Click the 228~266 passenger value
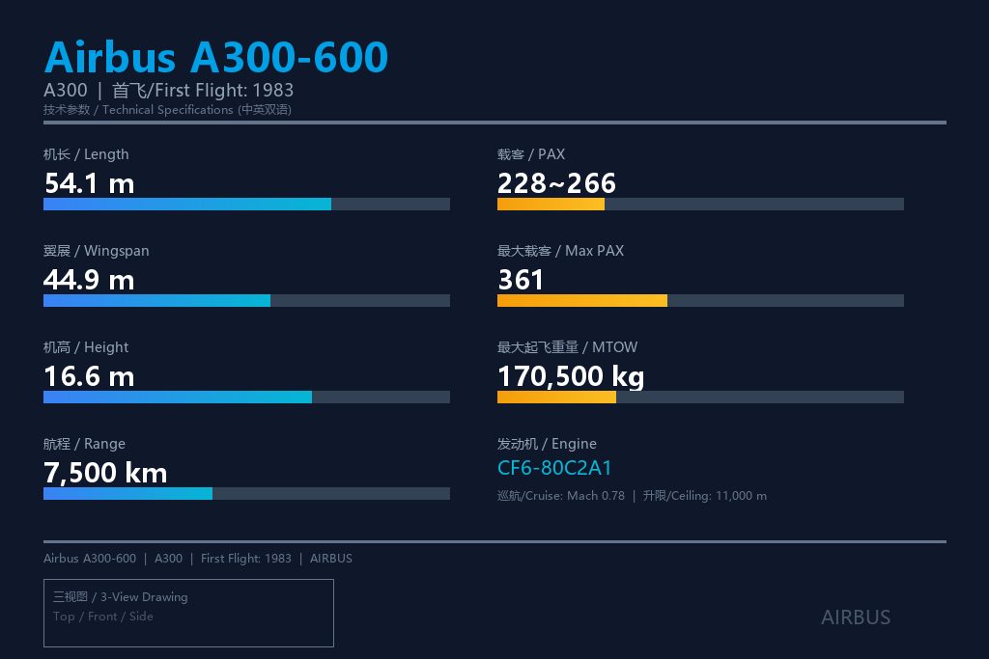 [x=556, y=183]
